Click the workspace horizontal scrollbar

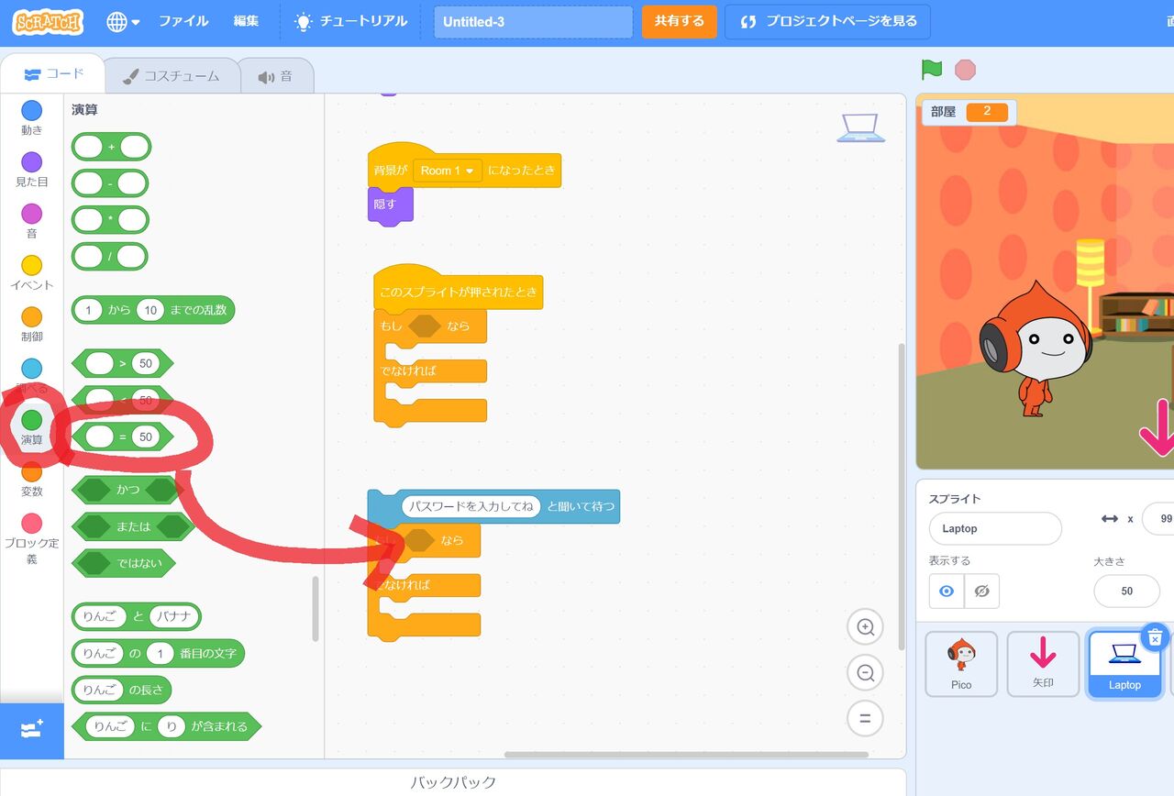[x=686, y=755]
